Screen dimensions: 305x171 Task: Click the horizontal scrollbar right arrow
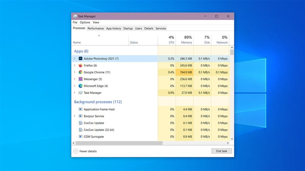[x=228, y=143]
